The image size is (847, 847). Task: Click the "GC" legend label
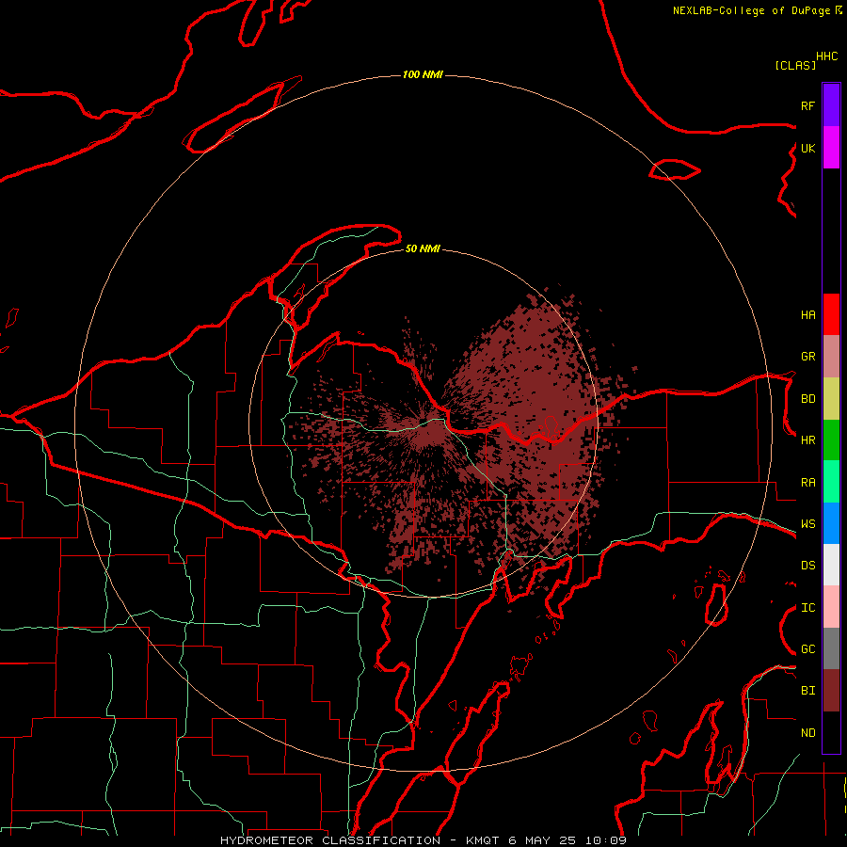tap(807, 648)
